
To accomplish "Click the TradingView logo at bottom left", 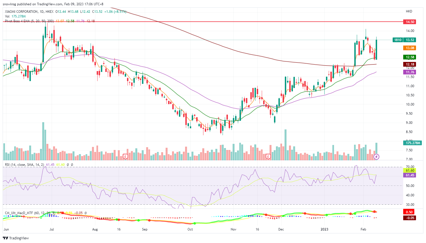I will pos(16,238).
